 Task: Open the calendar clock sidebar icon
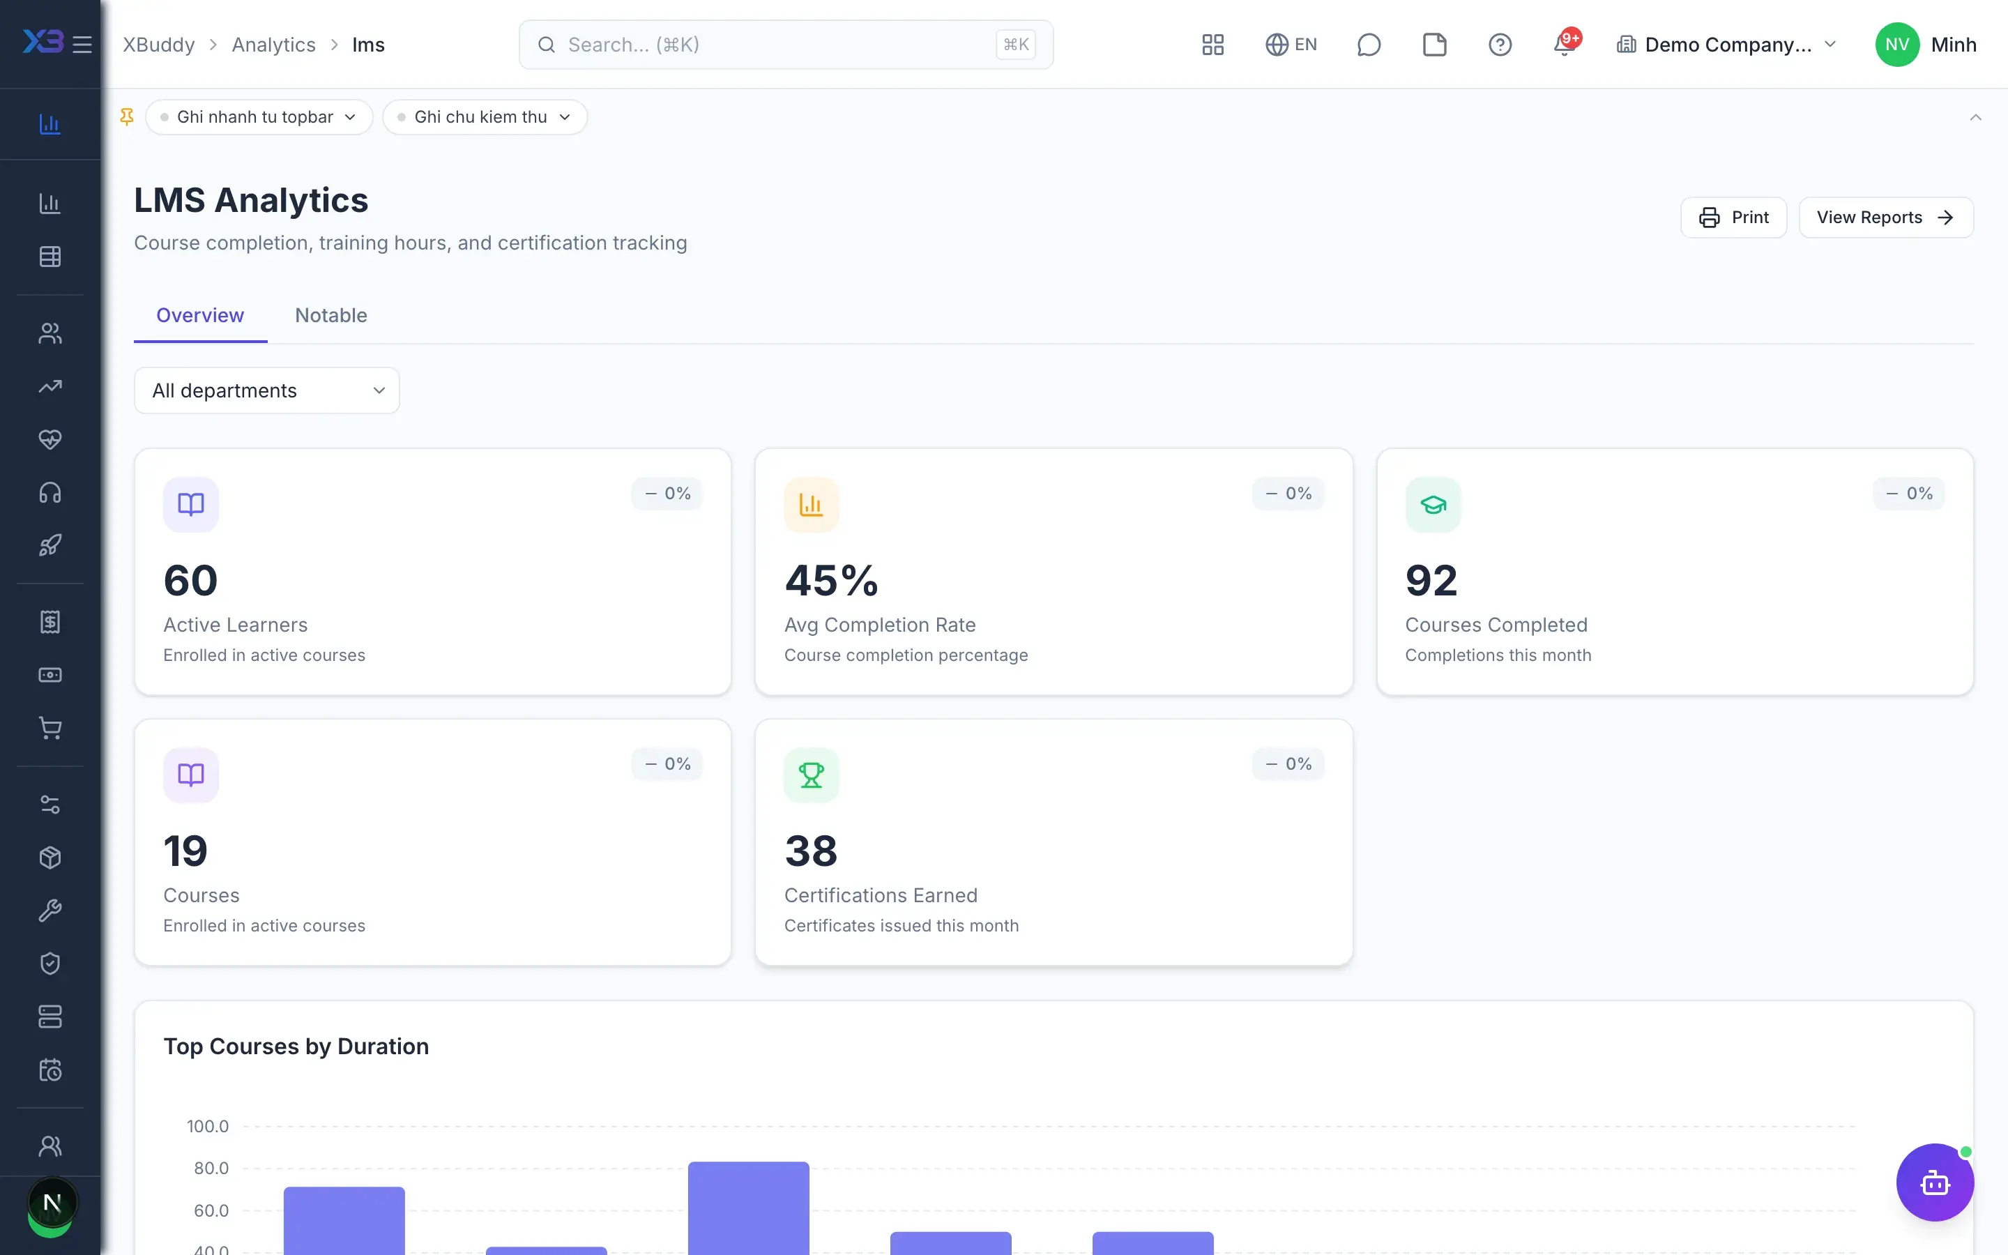tap(50, 1070)
